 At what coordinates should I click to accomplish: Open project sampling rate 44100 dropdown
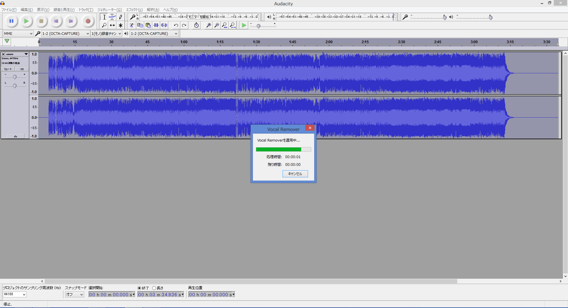[14, 295]
